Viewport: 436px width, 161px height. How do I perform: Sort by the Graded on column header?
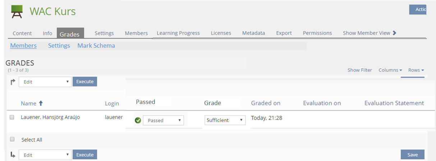tap(265, 103)
